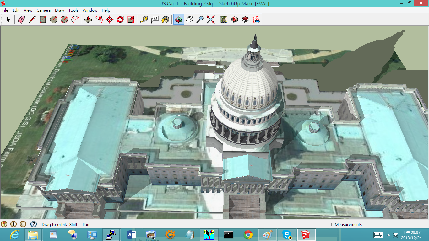Open Microsoft Word from taskbar
This screenshot has height=241, width=429.
131,235
